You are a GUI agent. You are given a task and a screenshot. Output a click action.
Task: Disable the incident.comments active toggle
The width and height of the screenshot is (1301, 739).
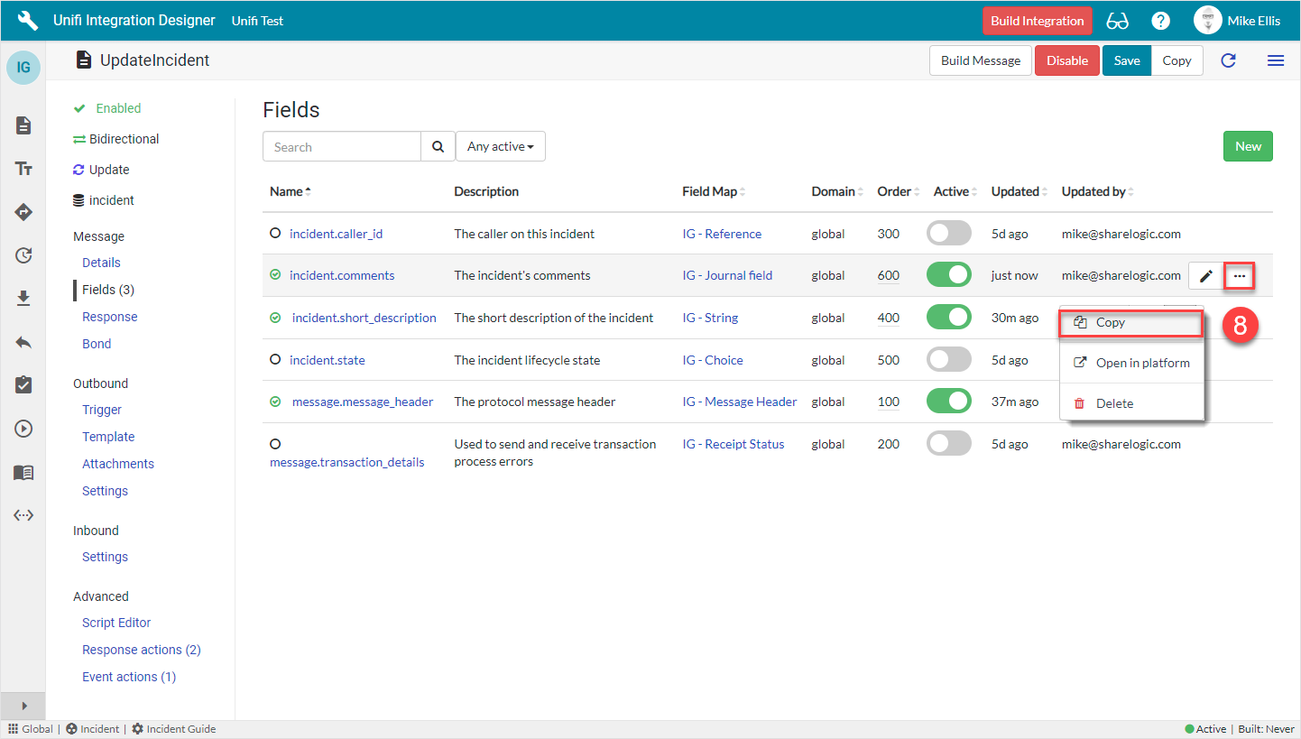pyautogui.click(x=948, y=275)
